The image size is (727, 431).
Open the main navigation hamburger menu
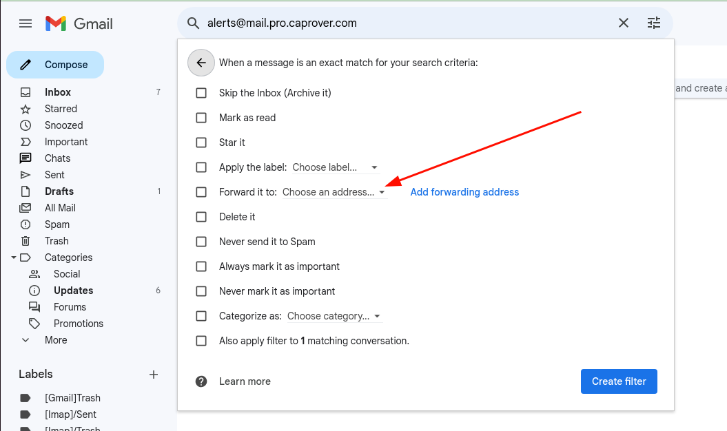(25, 23)
